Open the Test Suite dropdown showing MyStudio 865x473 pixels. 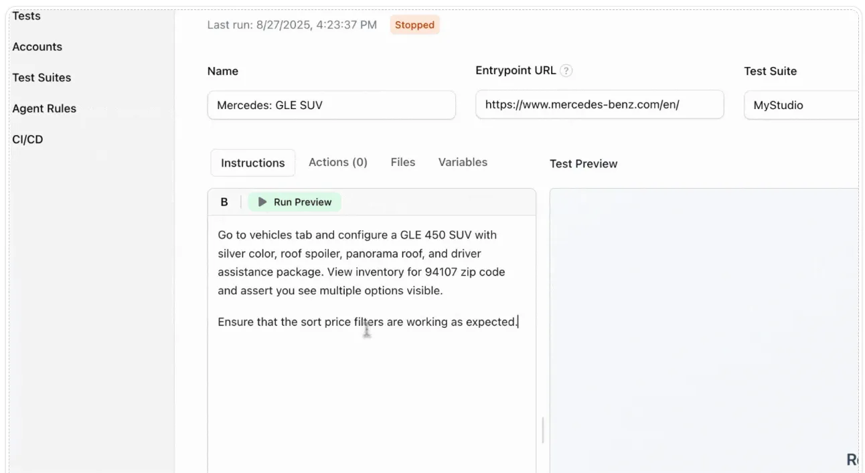click(801, 105)
